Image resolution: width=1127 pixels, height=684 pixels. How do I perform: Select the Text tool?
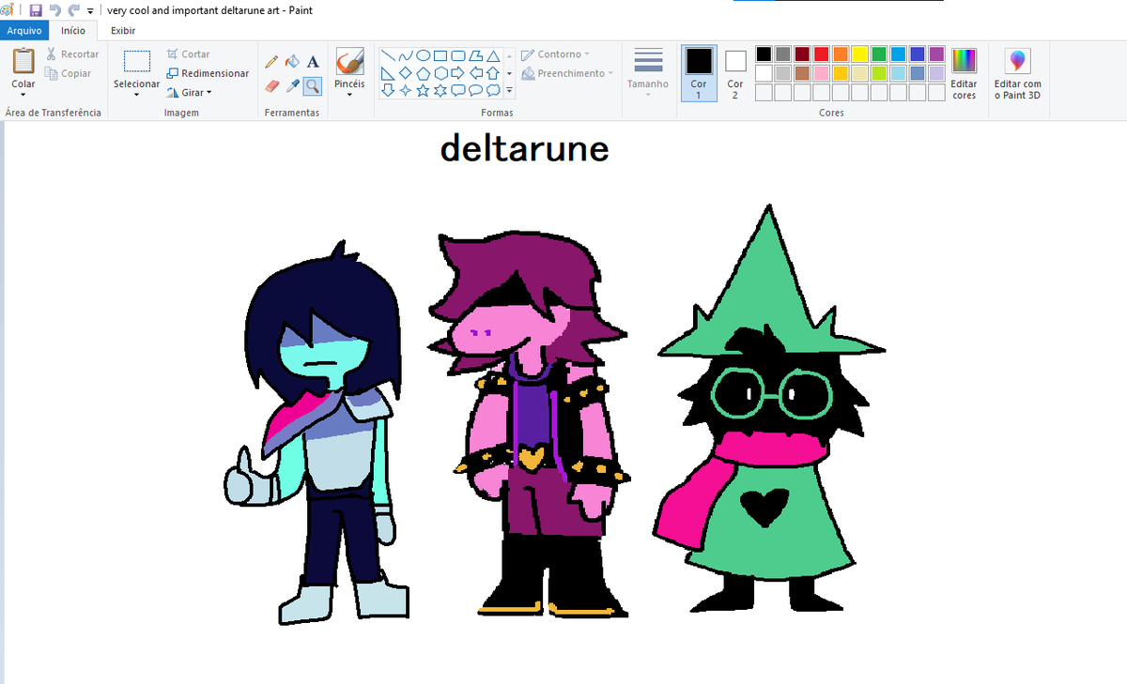point(313,62)
